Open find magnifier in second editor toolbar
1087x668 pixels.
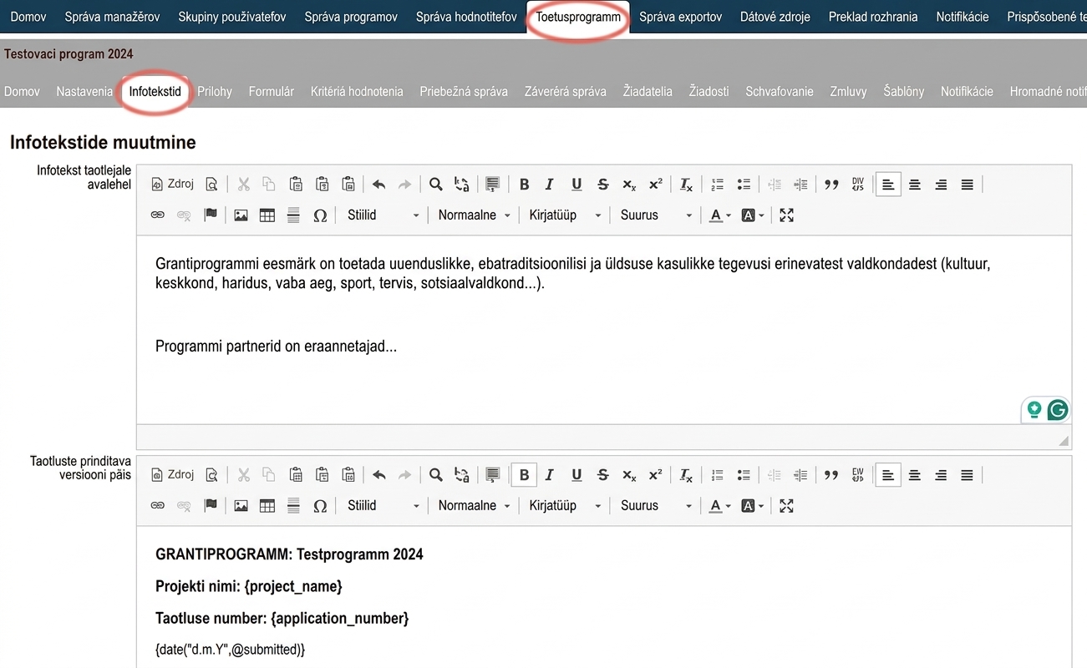pos(435,475)
